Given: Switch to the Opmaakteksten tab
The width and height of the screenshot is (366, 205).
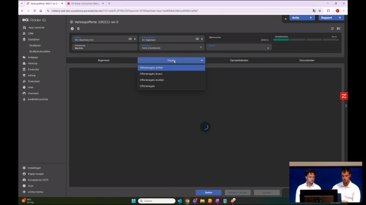Looking at the screenshot, I should [x=239, y=60].
